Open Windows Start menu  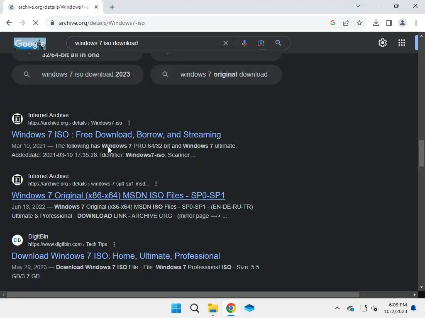point(176,308)
